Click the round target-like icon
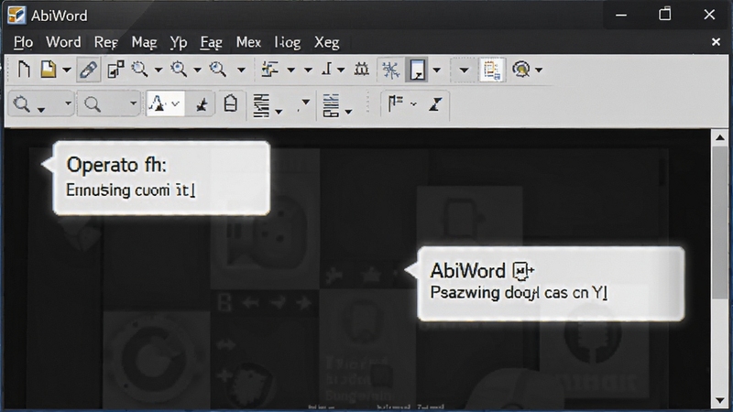Image resolution: width=733 pixels, height=412 pixels. pyautogui.click(x=521, y=70)
